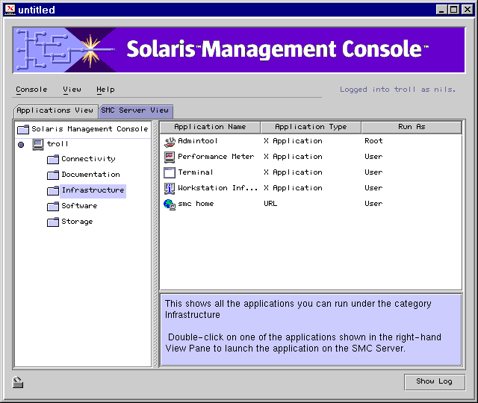Open the Console menu
Image resolution: width=478 pixels, height=403 pixels.
[31, 90]
